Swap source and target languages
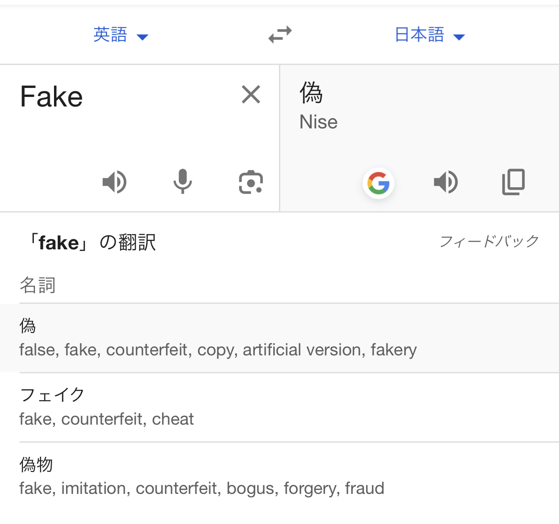Viewport: 559px width, 524px height. click(x=280, y=35)
